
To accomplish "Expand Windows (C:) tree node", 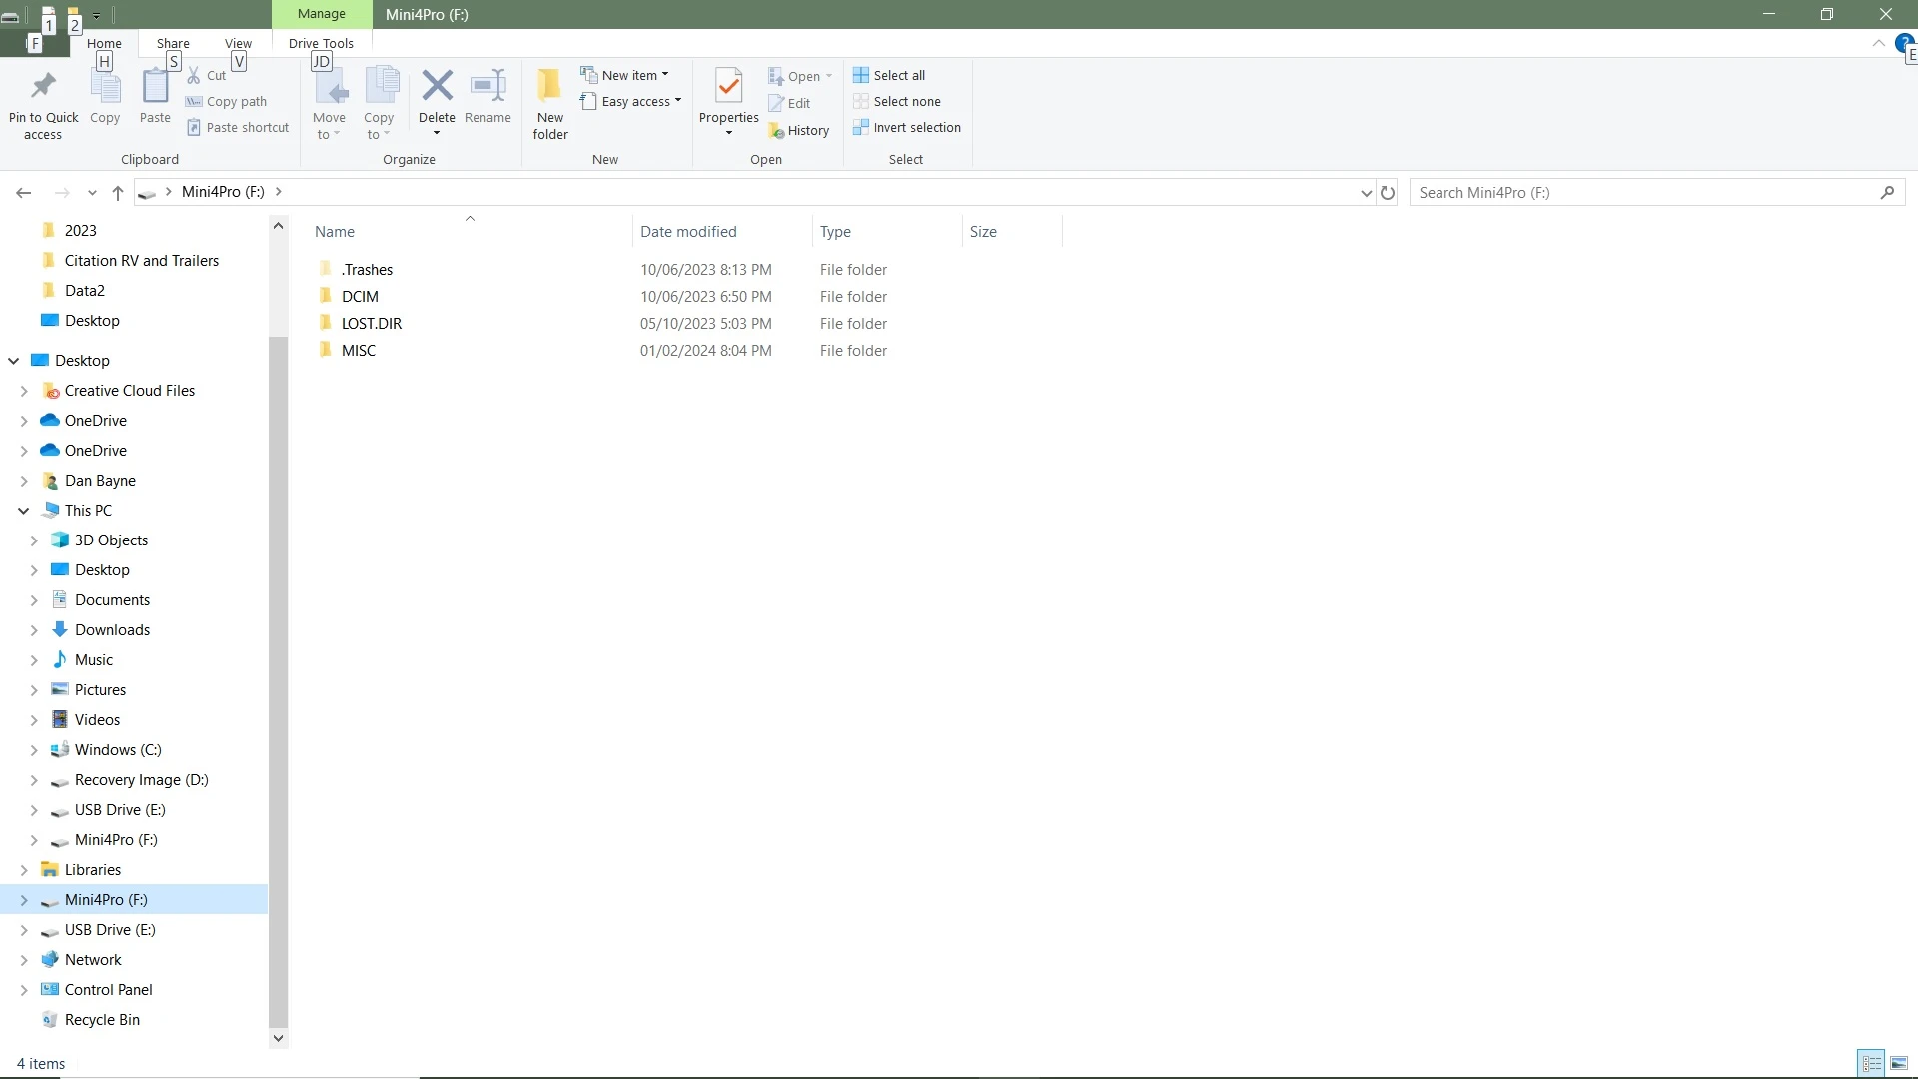I will click(x=34, y=750).
